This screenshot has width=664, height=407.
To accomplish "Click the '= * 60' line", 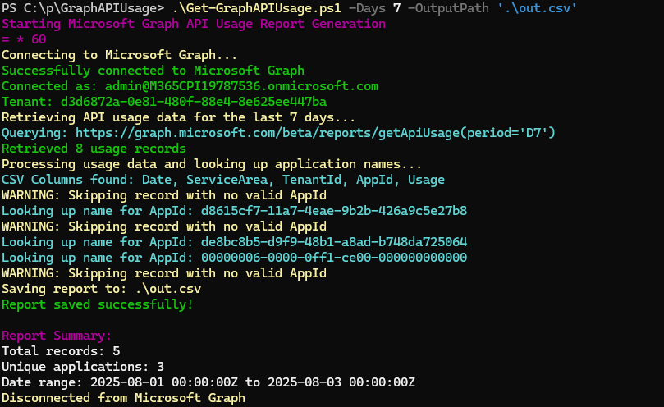I will tap(24, 39).
